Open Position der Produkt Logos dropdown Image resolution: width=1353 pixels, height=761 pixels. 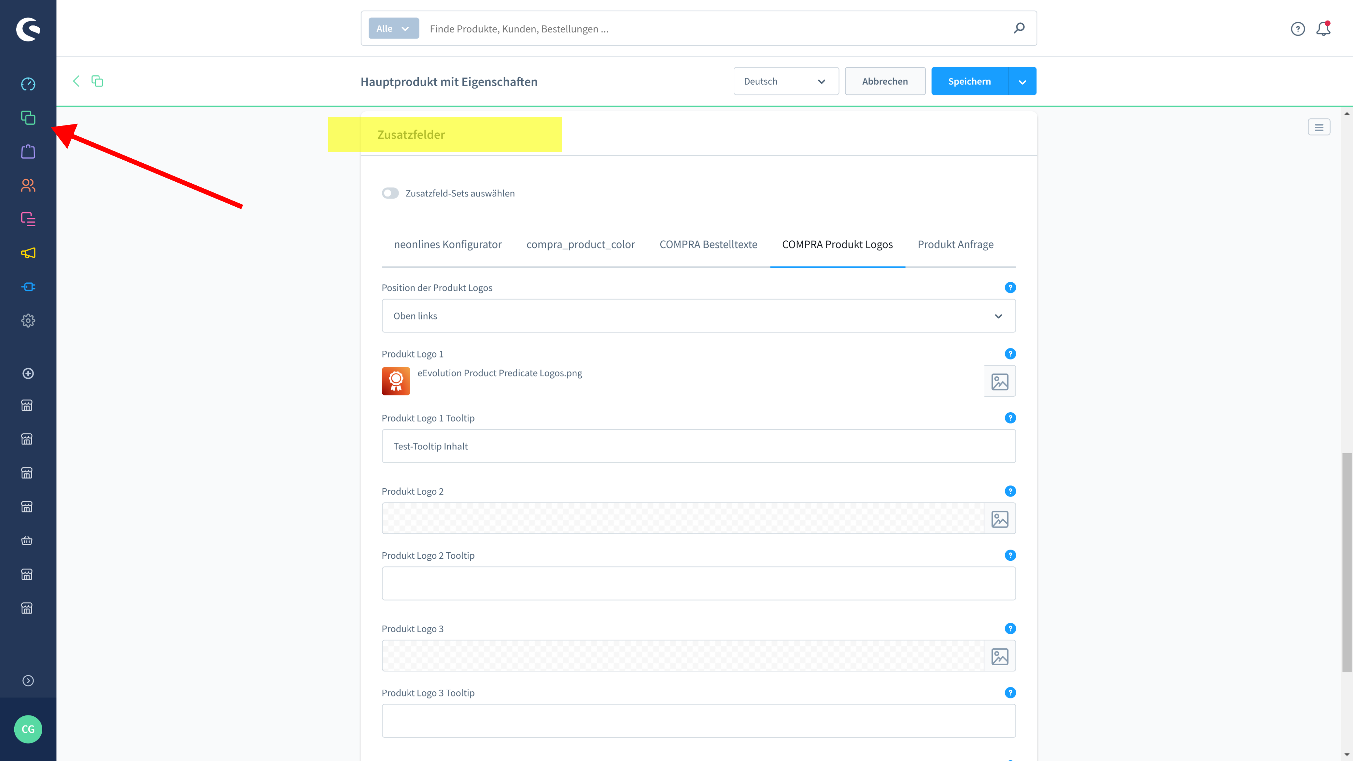tap(698, 316)
